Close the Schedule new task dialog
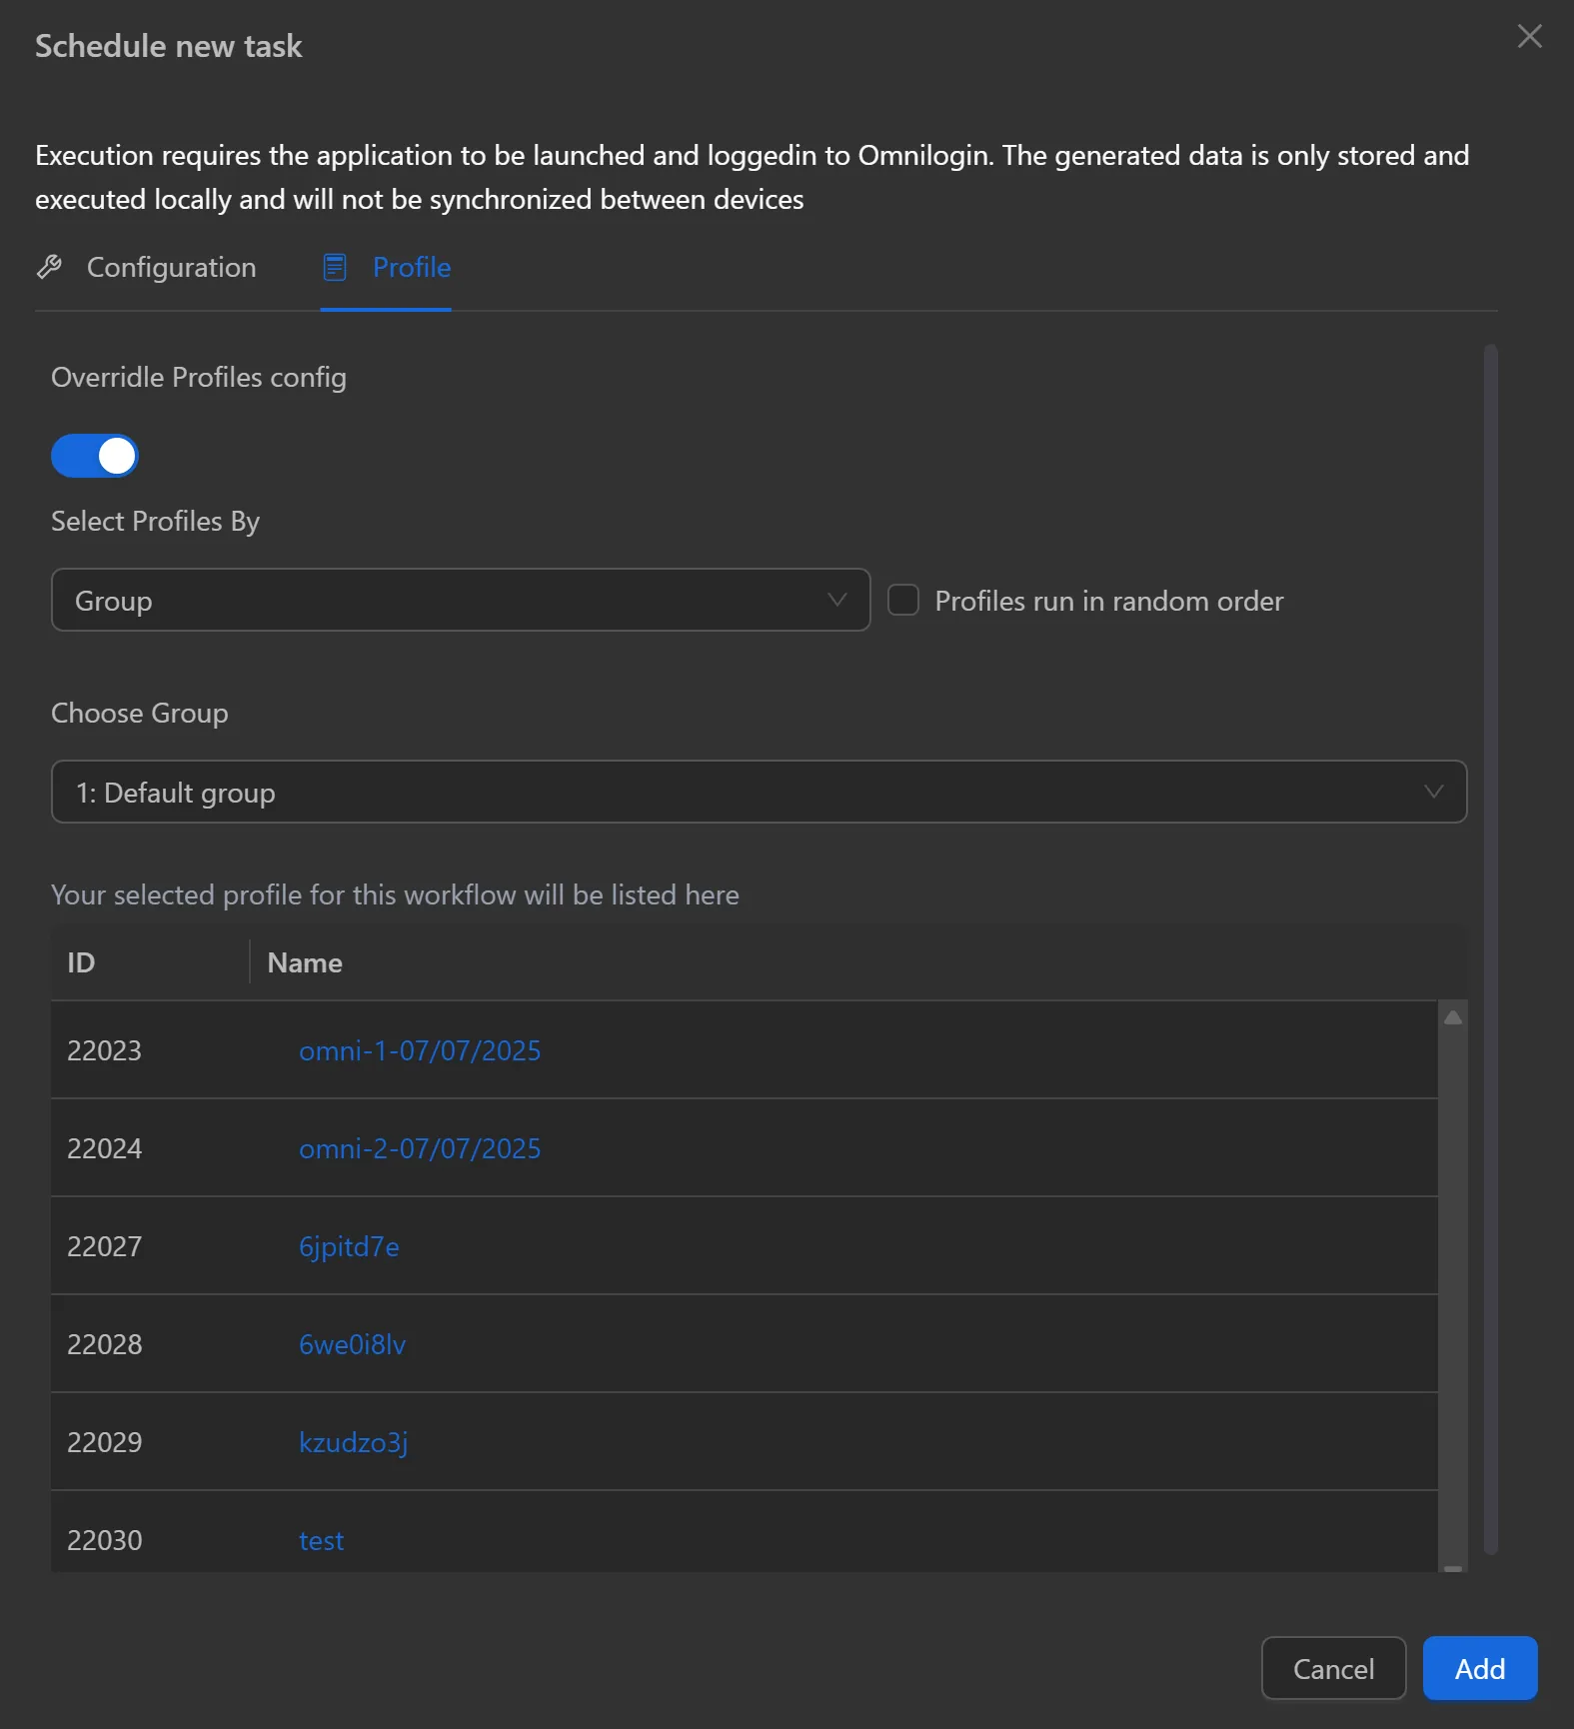Image resolution: width=1574 pixels, height=1729 pixels. pos(1529,37)
